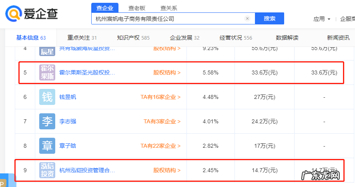Open 股权结构 link for 杭州泓铠 row
Image resolution: width=355 pixels, height=187 pixels.
167,170
